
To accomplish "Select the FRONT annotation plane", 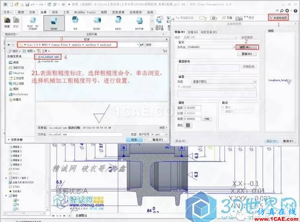I will tap(54, 23).
